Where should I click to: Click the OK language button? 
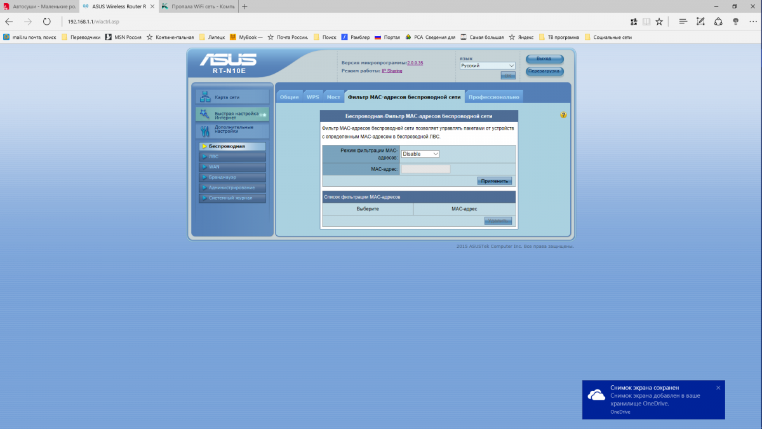(x=508, y=75)
